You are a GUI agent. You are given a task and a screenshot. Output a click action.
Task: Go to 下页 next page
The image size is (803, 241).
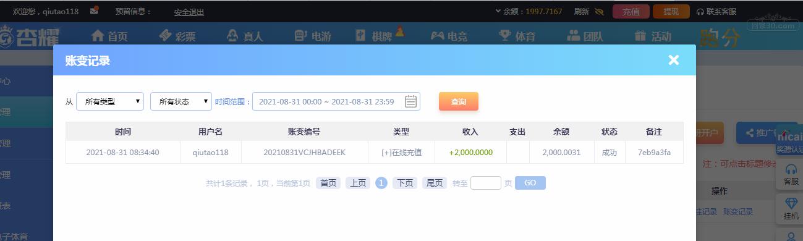click(404, 183)
